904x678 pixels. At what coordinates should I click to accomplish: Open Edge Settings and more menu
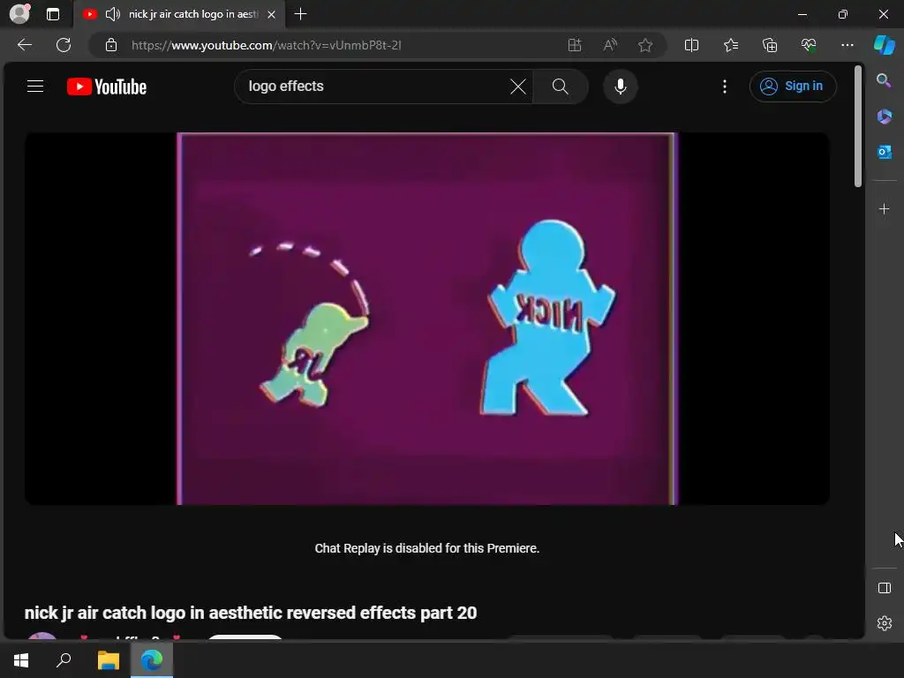pos(847,45)
